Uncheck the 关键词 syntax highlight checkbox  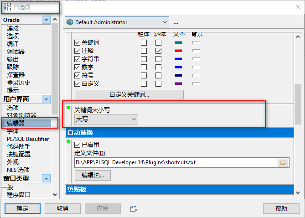click(x=77, y=42)
